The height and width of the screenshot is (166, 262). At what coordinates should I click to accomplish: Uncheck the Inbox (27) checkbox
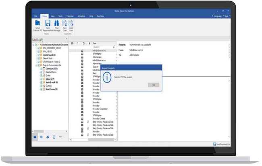41,79
